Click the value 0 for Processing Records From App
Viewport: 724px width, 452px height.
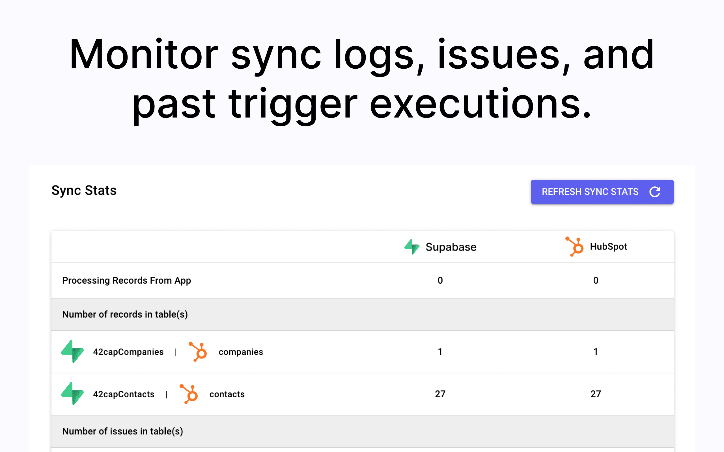coord(440,281)
